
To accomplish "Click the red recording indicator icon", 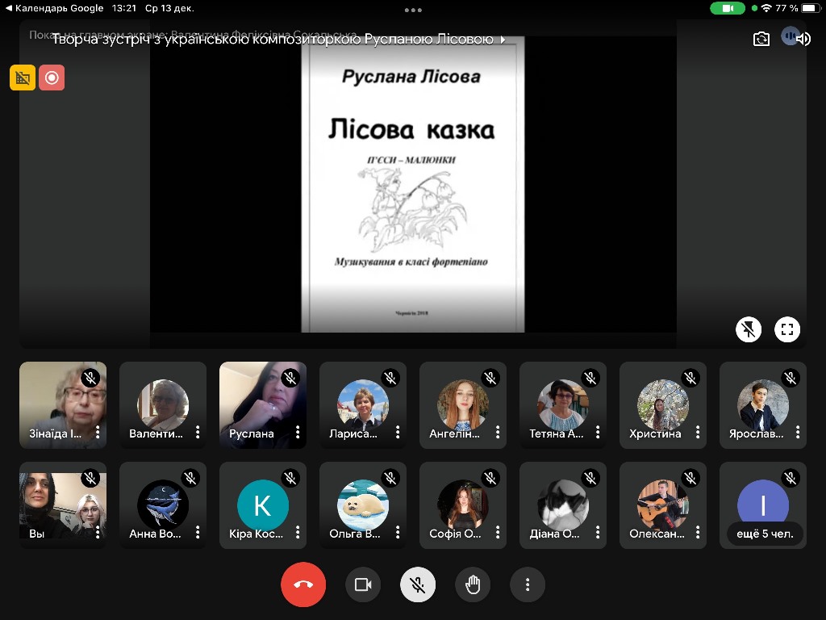I will 52,77.
